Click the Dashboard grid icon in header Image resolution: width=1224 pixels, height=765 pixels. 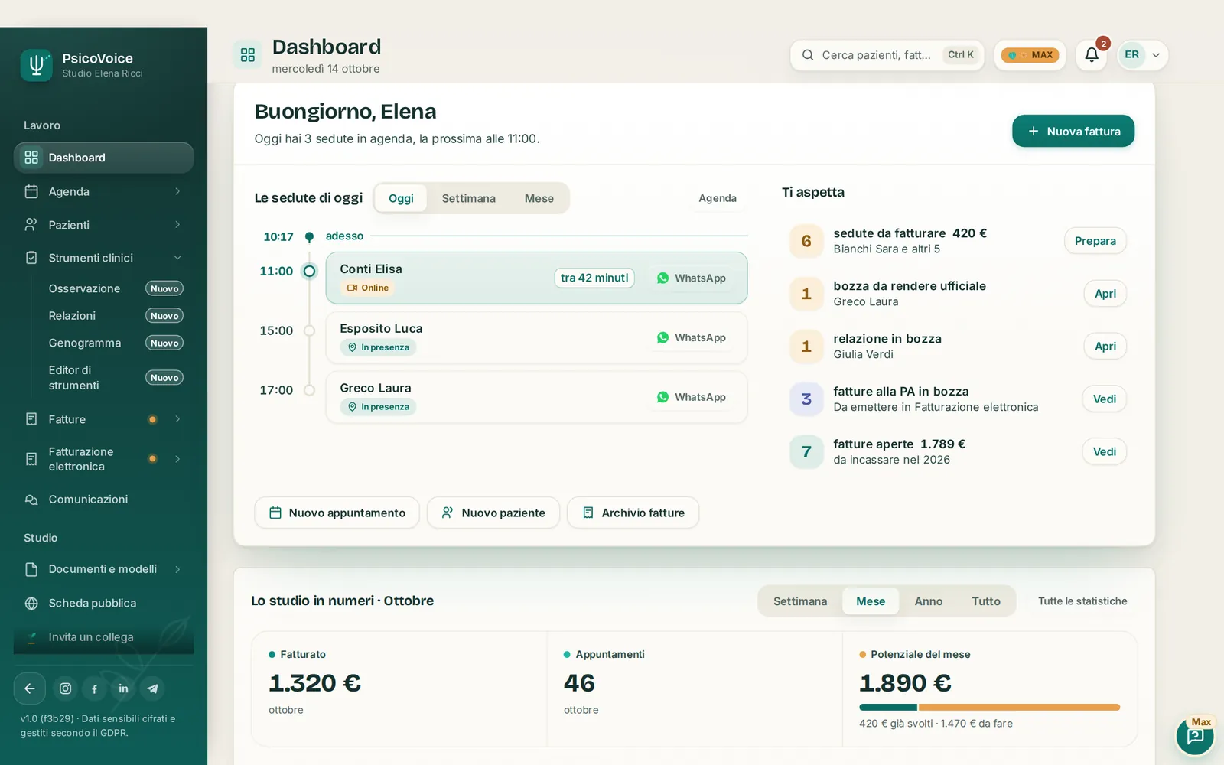[x=247, y=55]
